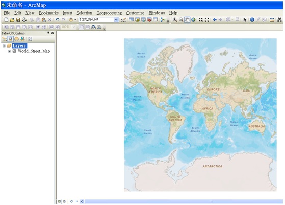
Task: Uncheck the World_Street_Map layer checkbox
Action: pos(14,51)
